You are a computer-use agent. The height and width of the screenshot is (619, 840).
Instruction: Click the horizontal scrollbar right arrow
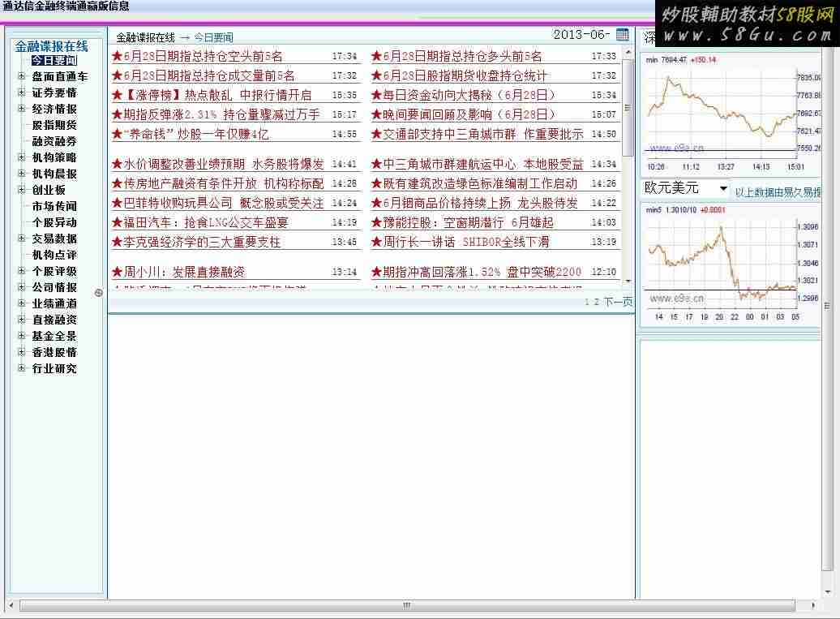click(812, 605)
